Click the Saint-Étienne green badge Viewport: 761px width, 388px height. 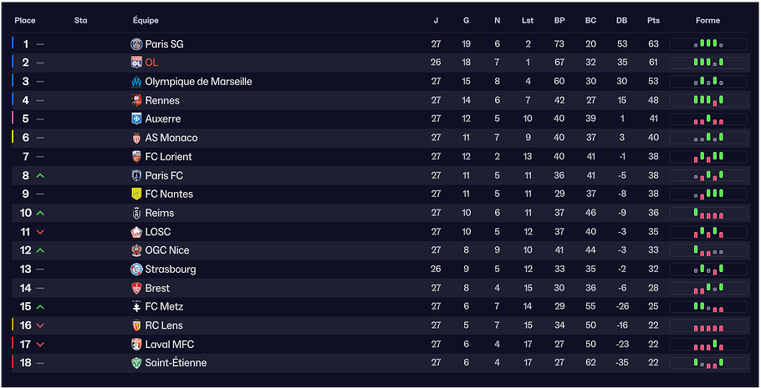(x=137, y=363)
